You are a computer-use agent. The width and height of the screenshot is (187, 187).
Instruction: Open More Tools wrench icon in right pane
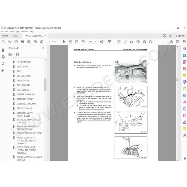click(x=185, y=136)
